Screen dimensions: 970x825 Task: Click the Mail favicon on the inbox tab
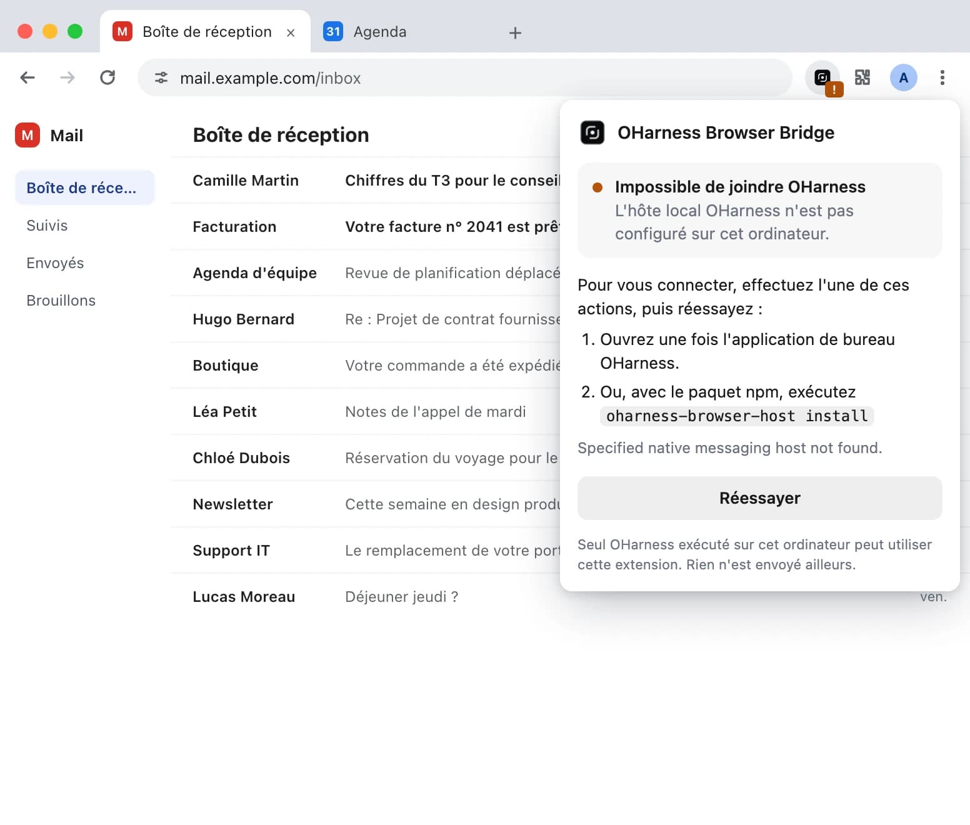pyautogui.click(x=122, y=31)
